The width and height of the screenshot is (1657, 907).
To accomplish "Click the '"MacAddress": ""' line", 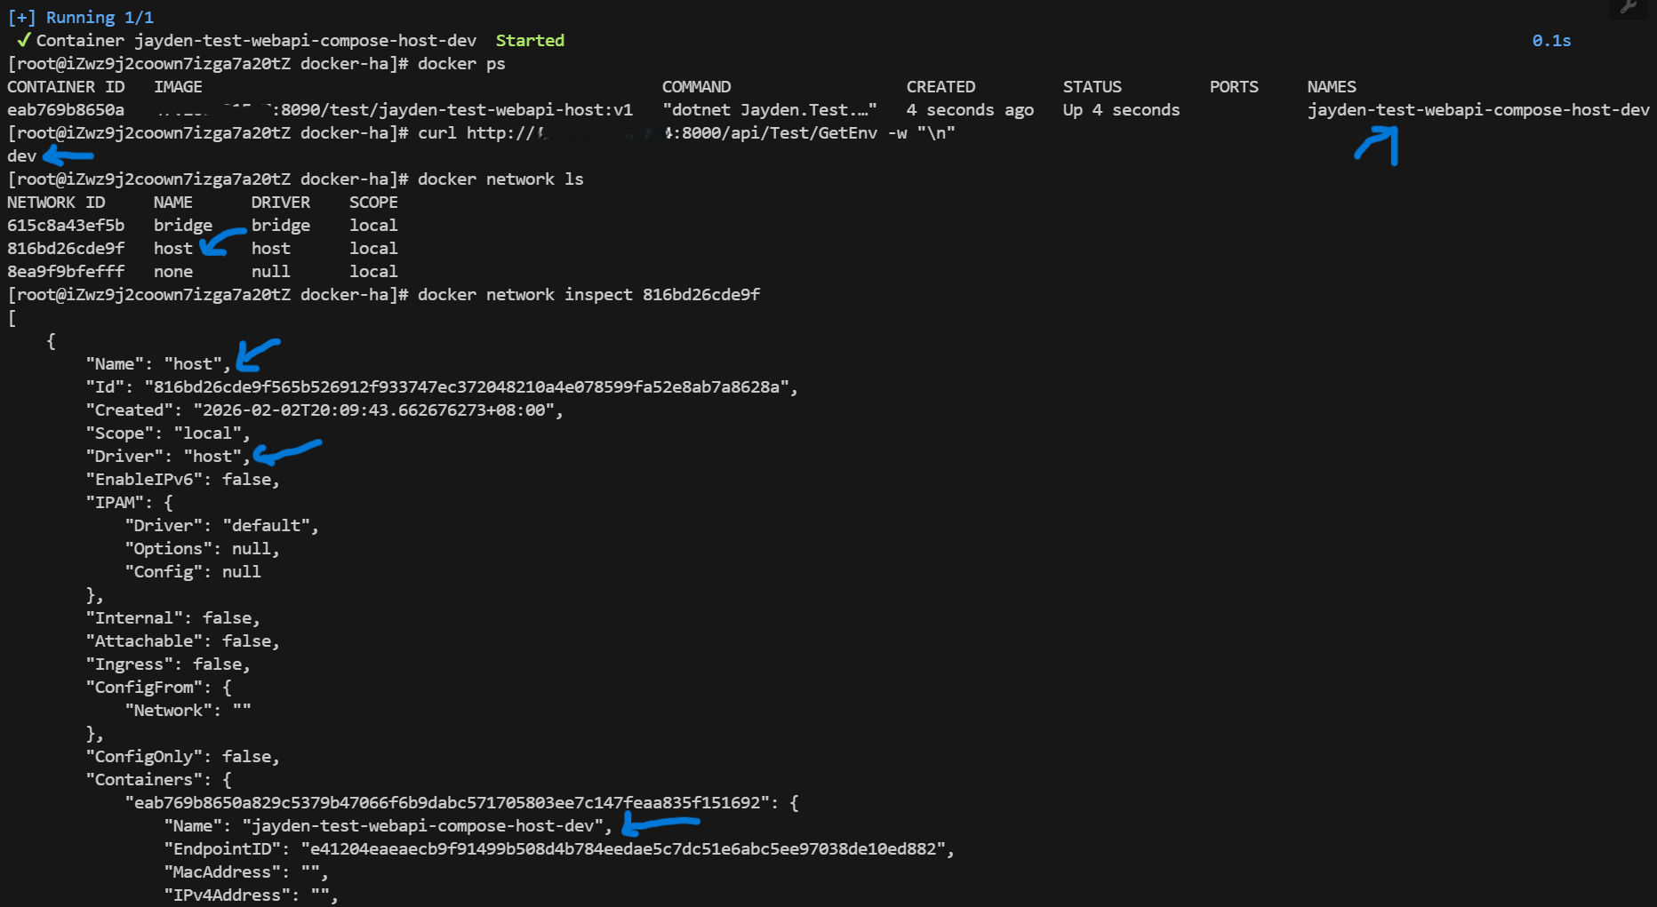I will (246, 872).
